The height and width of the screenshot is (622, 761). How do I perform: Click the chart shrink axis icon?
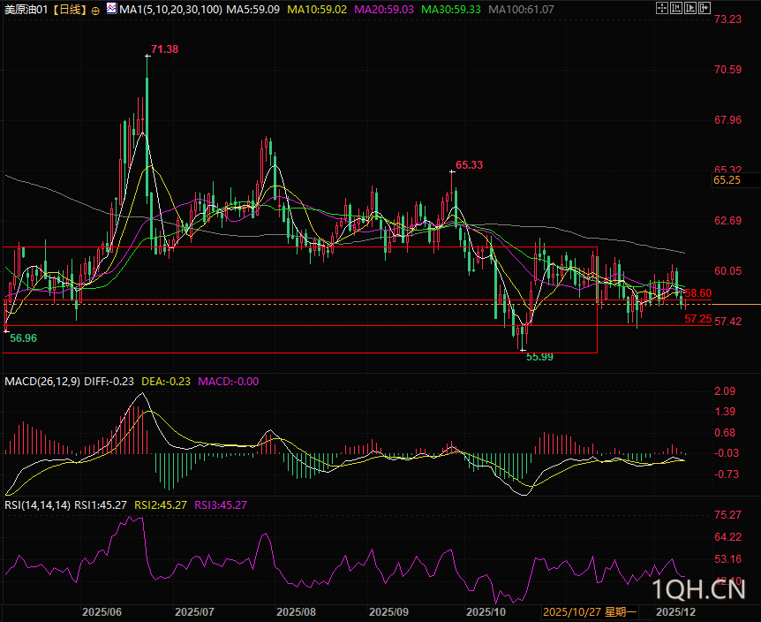[676, 8]
